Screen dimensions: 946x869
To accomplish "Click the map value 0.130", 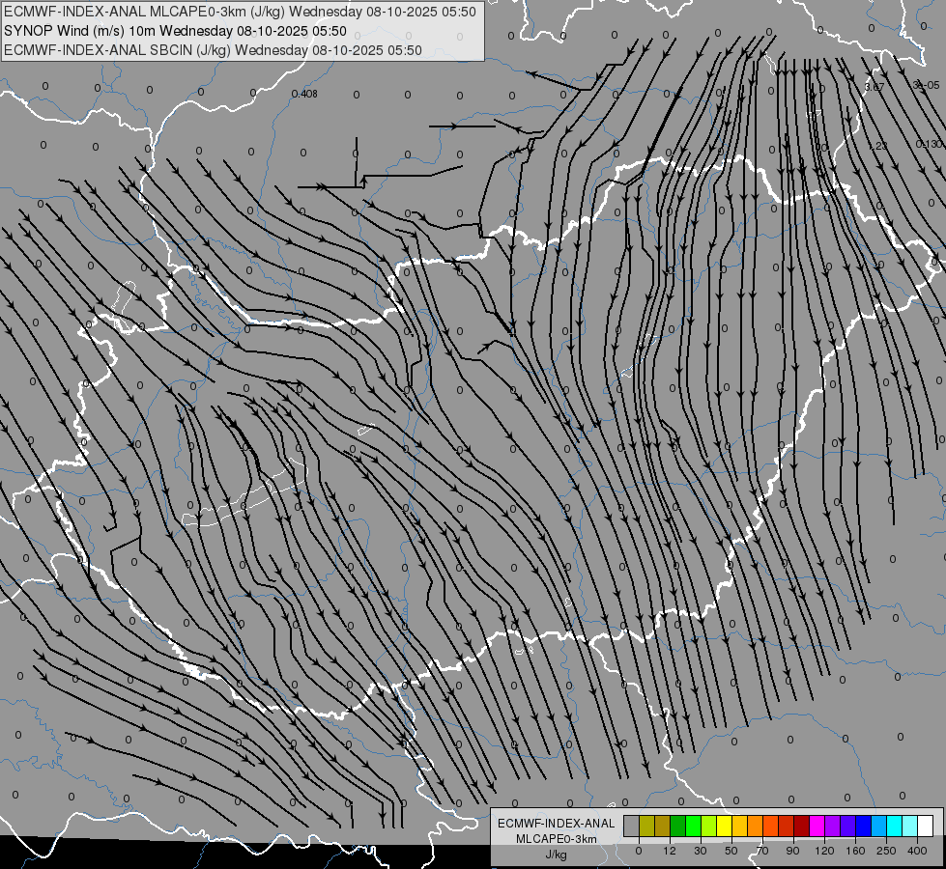I will (928, 144).
